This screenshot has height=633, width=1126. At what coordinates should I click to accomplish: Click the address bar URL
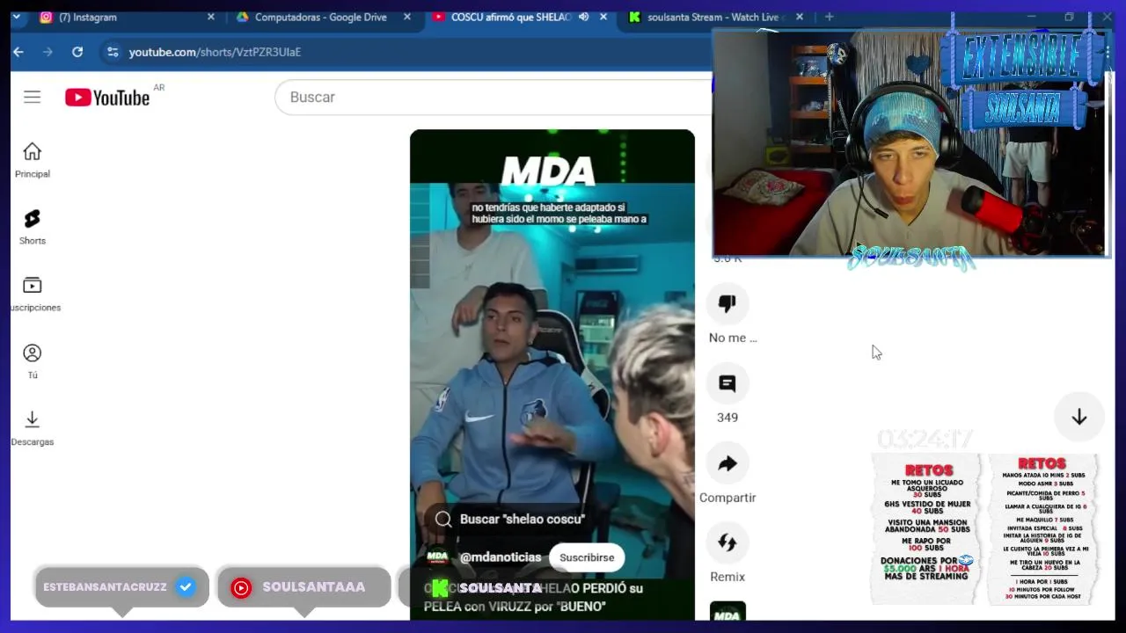click(x=215, y=52)
